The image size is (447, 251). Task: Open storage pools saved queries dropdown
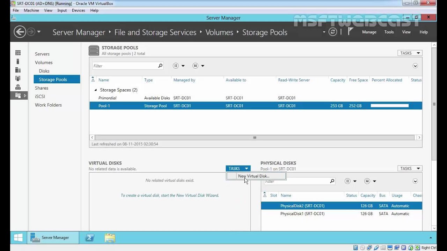click(198, 66)
